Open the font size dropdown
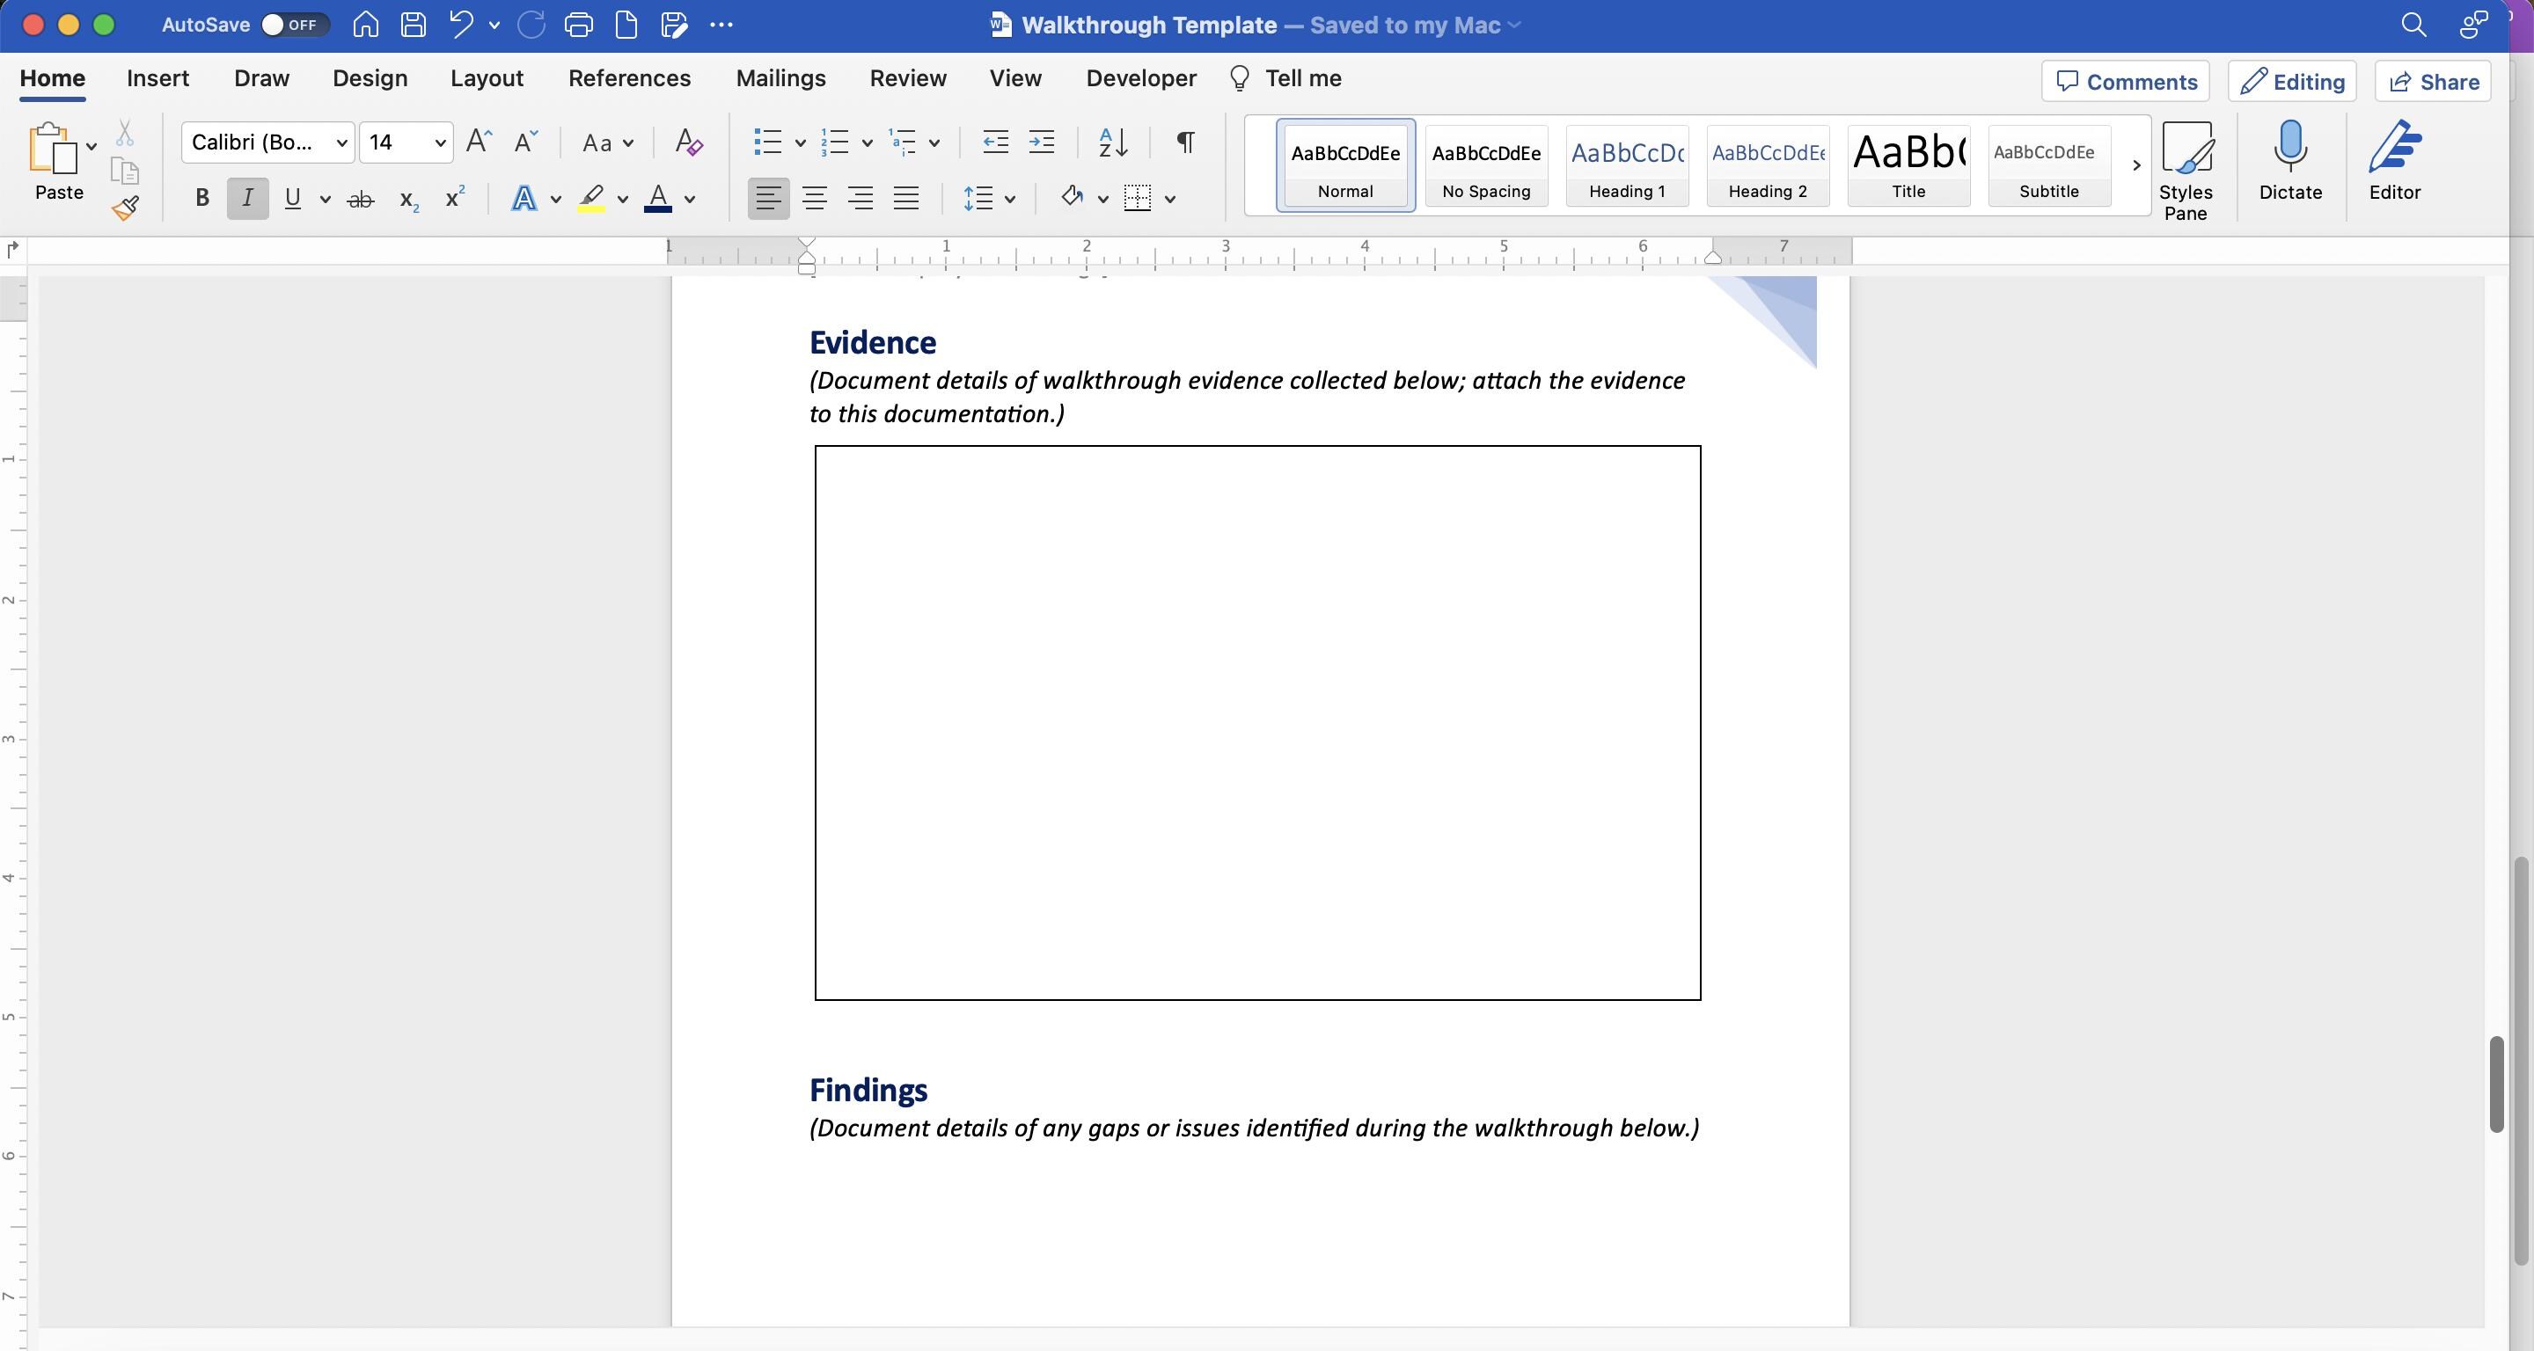Viewport: 2534px width, 1351px height. click(x=440, y=142)
